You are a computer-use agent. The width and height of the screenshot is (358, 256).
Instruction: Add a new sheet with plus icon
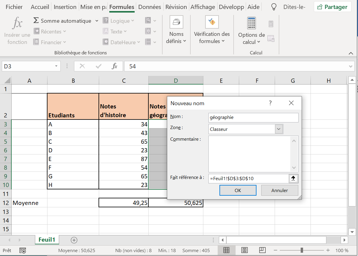click(x=74, y=240)
